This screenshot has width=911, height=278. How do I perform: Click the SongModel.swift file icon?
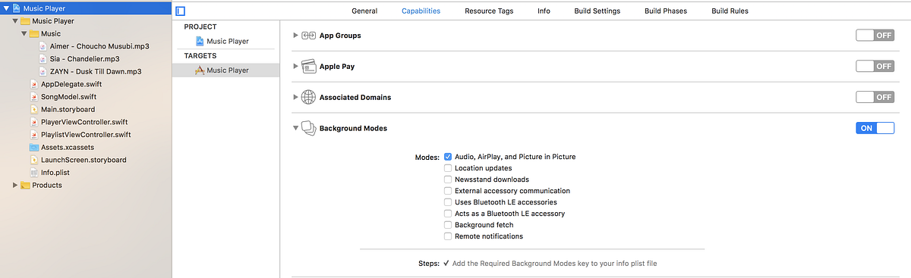click(x=34, y=97)
